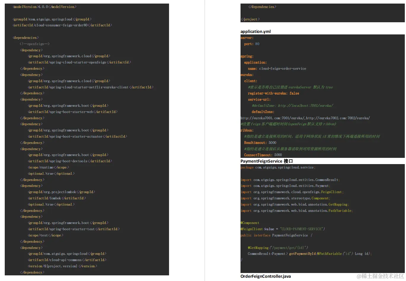Click the artifactId lombok line
This screenshot has height=281, width=406.
point(57,198)
